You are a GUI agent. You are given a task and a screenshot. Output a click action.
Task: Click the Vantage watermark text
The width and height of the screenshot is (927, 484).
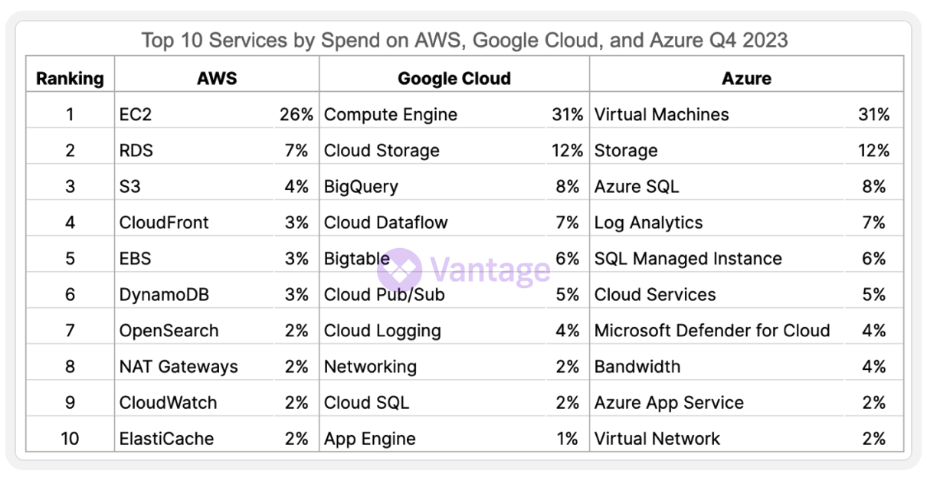490,270
